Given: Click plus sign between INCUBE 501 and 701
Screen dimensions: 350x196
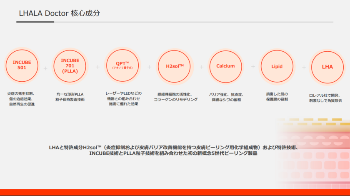Looking at the screenshot, I should click(46, 68).
